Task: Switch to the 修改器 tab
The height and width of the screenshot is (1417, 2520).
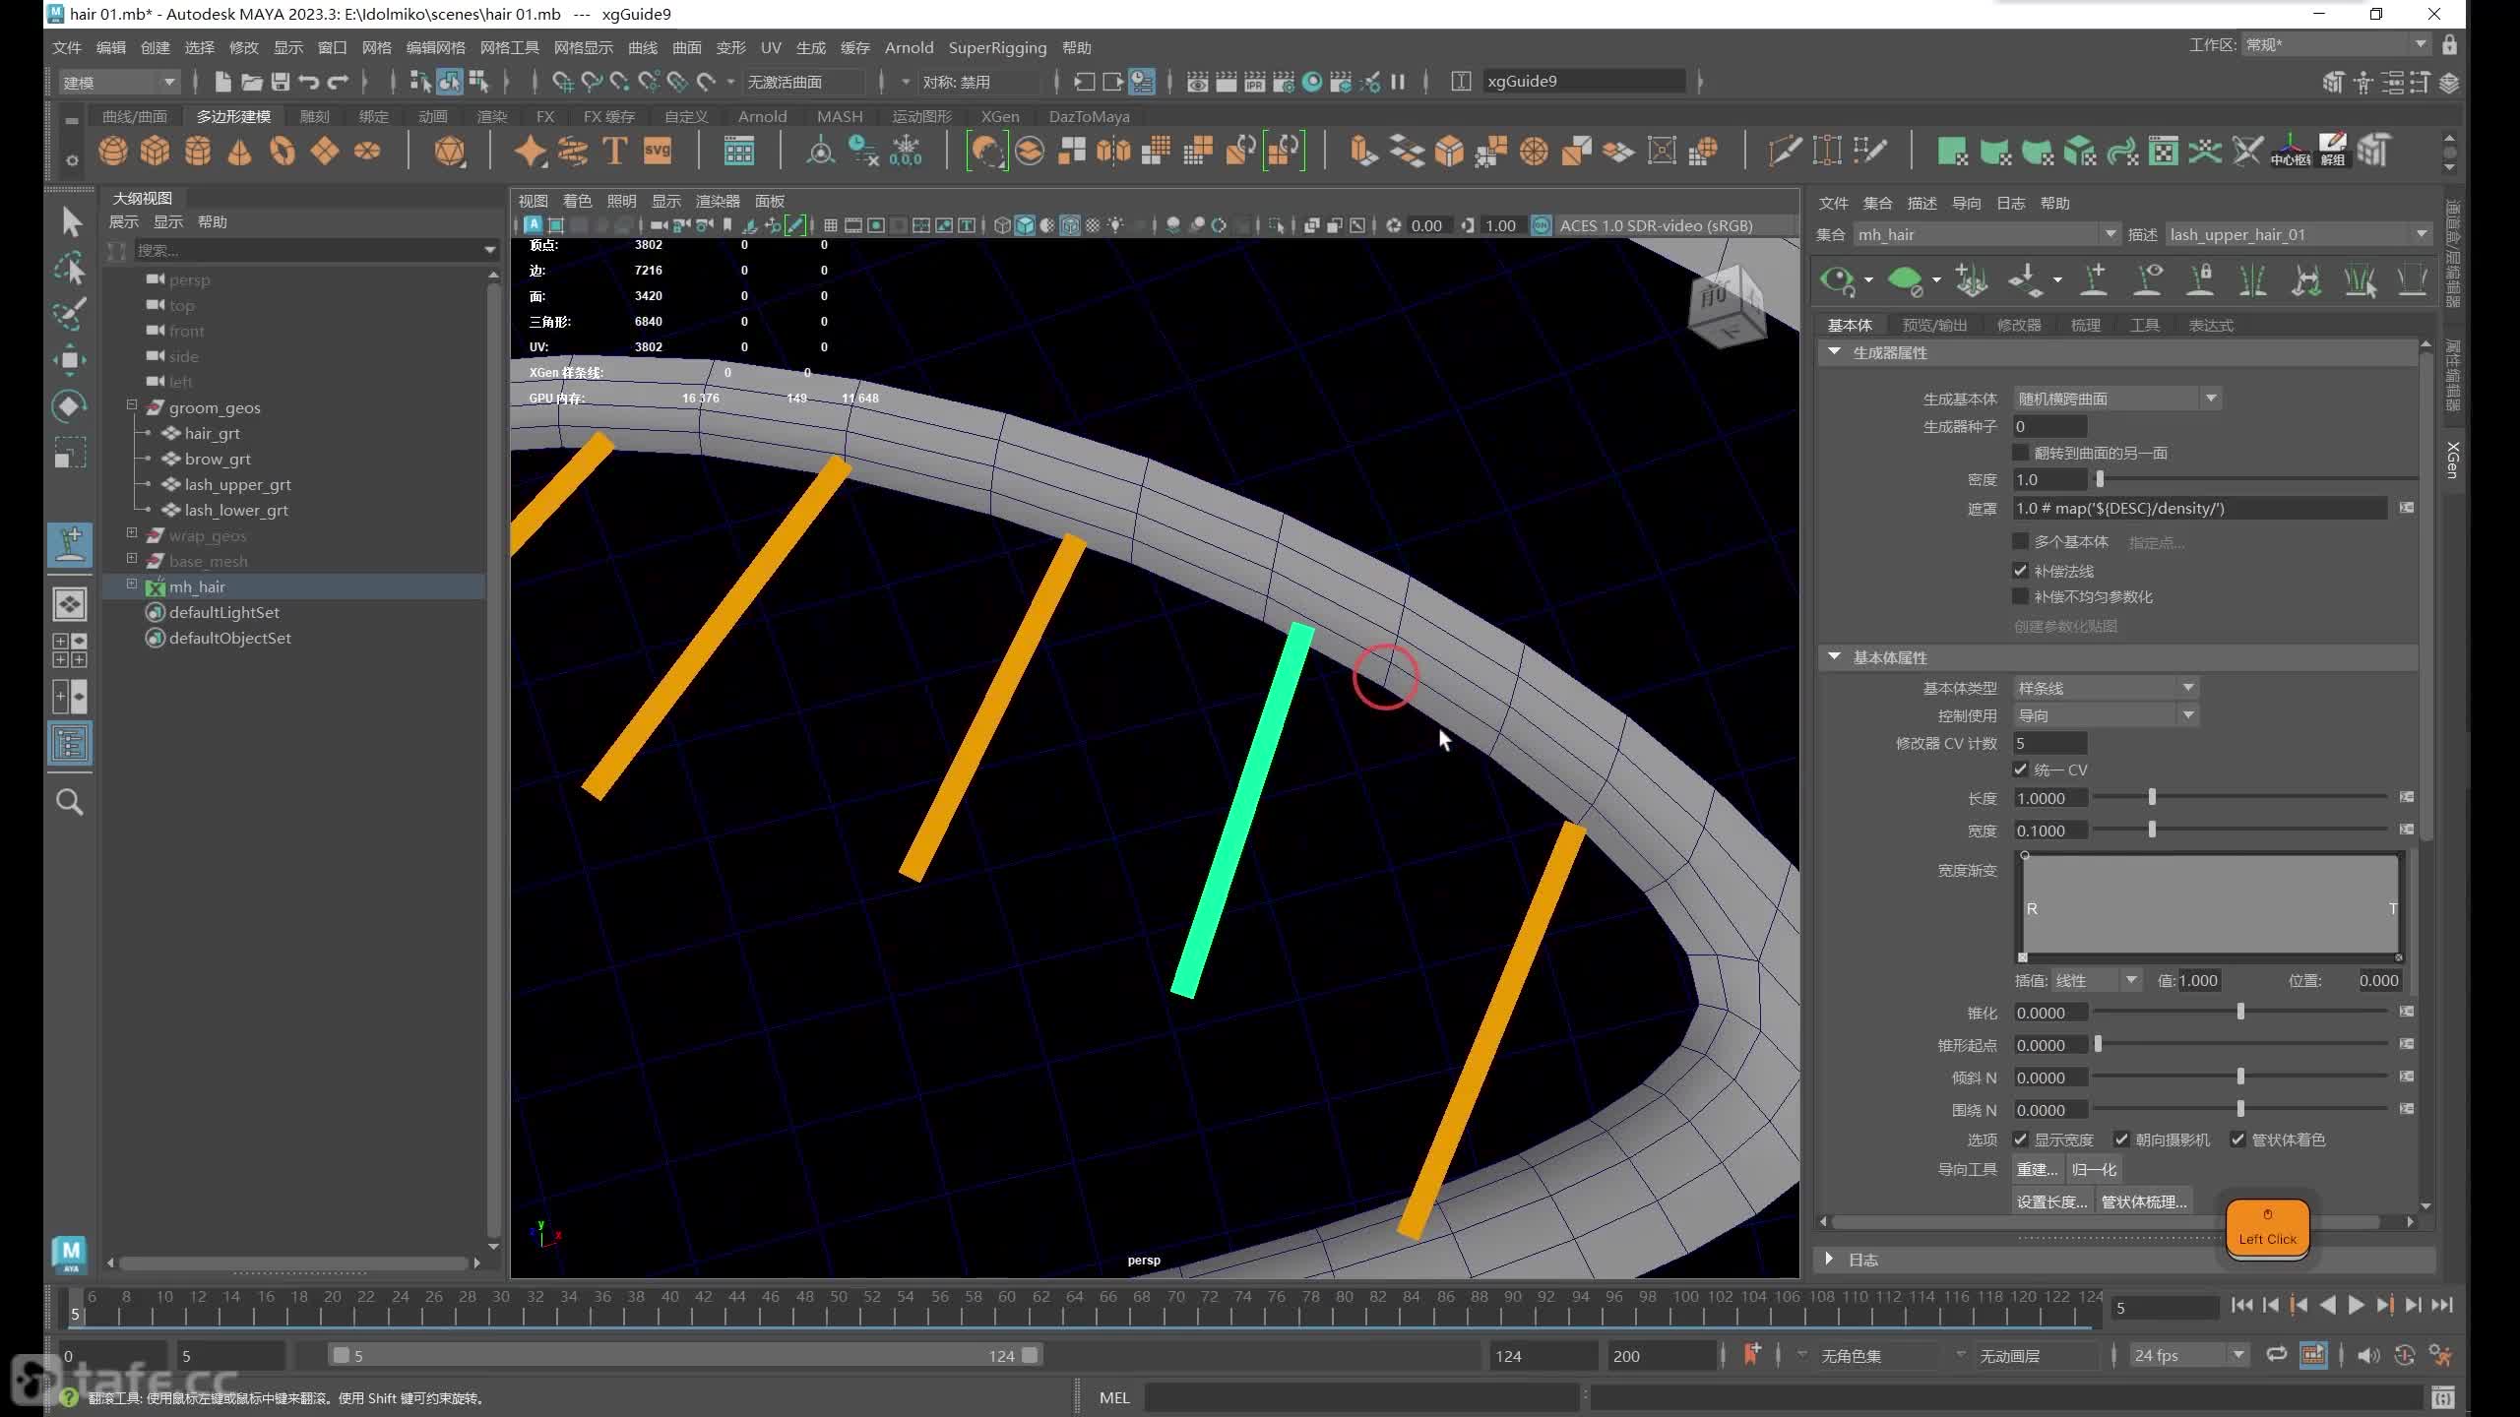Action: 2019,325
